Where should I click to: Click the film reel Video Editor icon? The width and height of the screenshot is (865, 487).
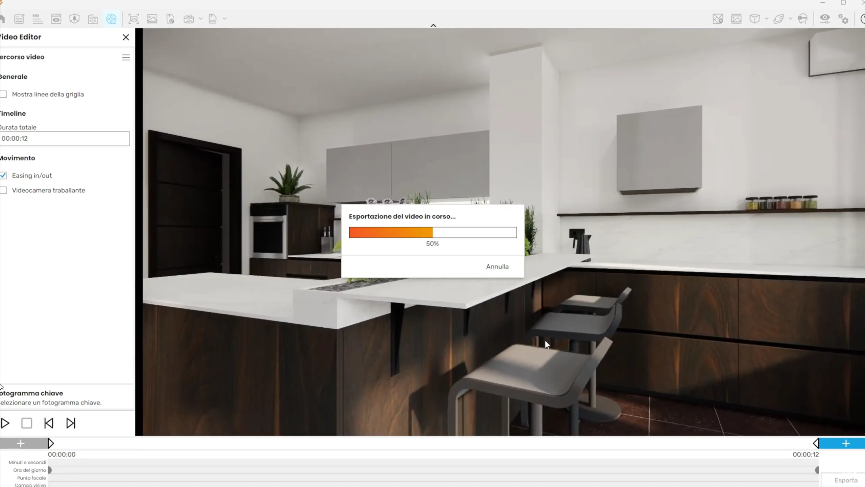pos(111,19)
